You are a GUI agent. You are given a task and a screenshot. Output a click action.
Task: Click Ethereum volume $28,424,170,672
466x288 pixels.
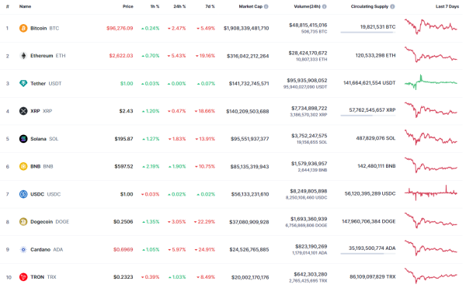308,53
